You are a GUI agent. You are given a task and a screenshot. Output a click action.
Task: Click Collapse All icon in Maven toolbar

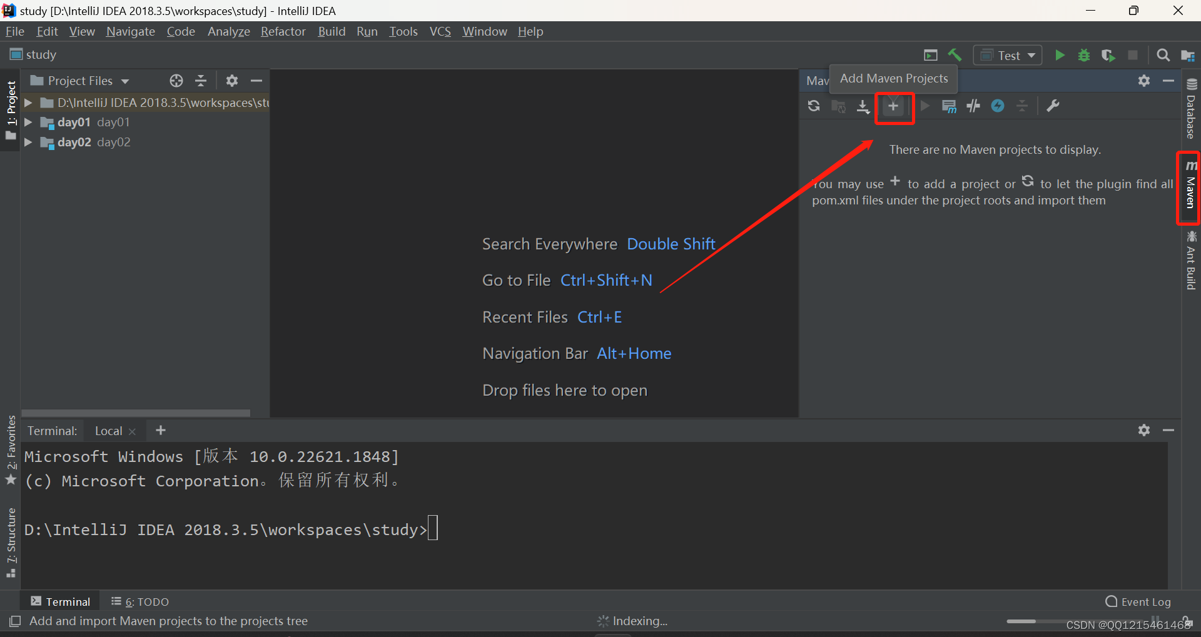tap(1022, 106)
